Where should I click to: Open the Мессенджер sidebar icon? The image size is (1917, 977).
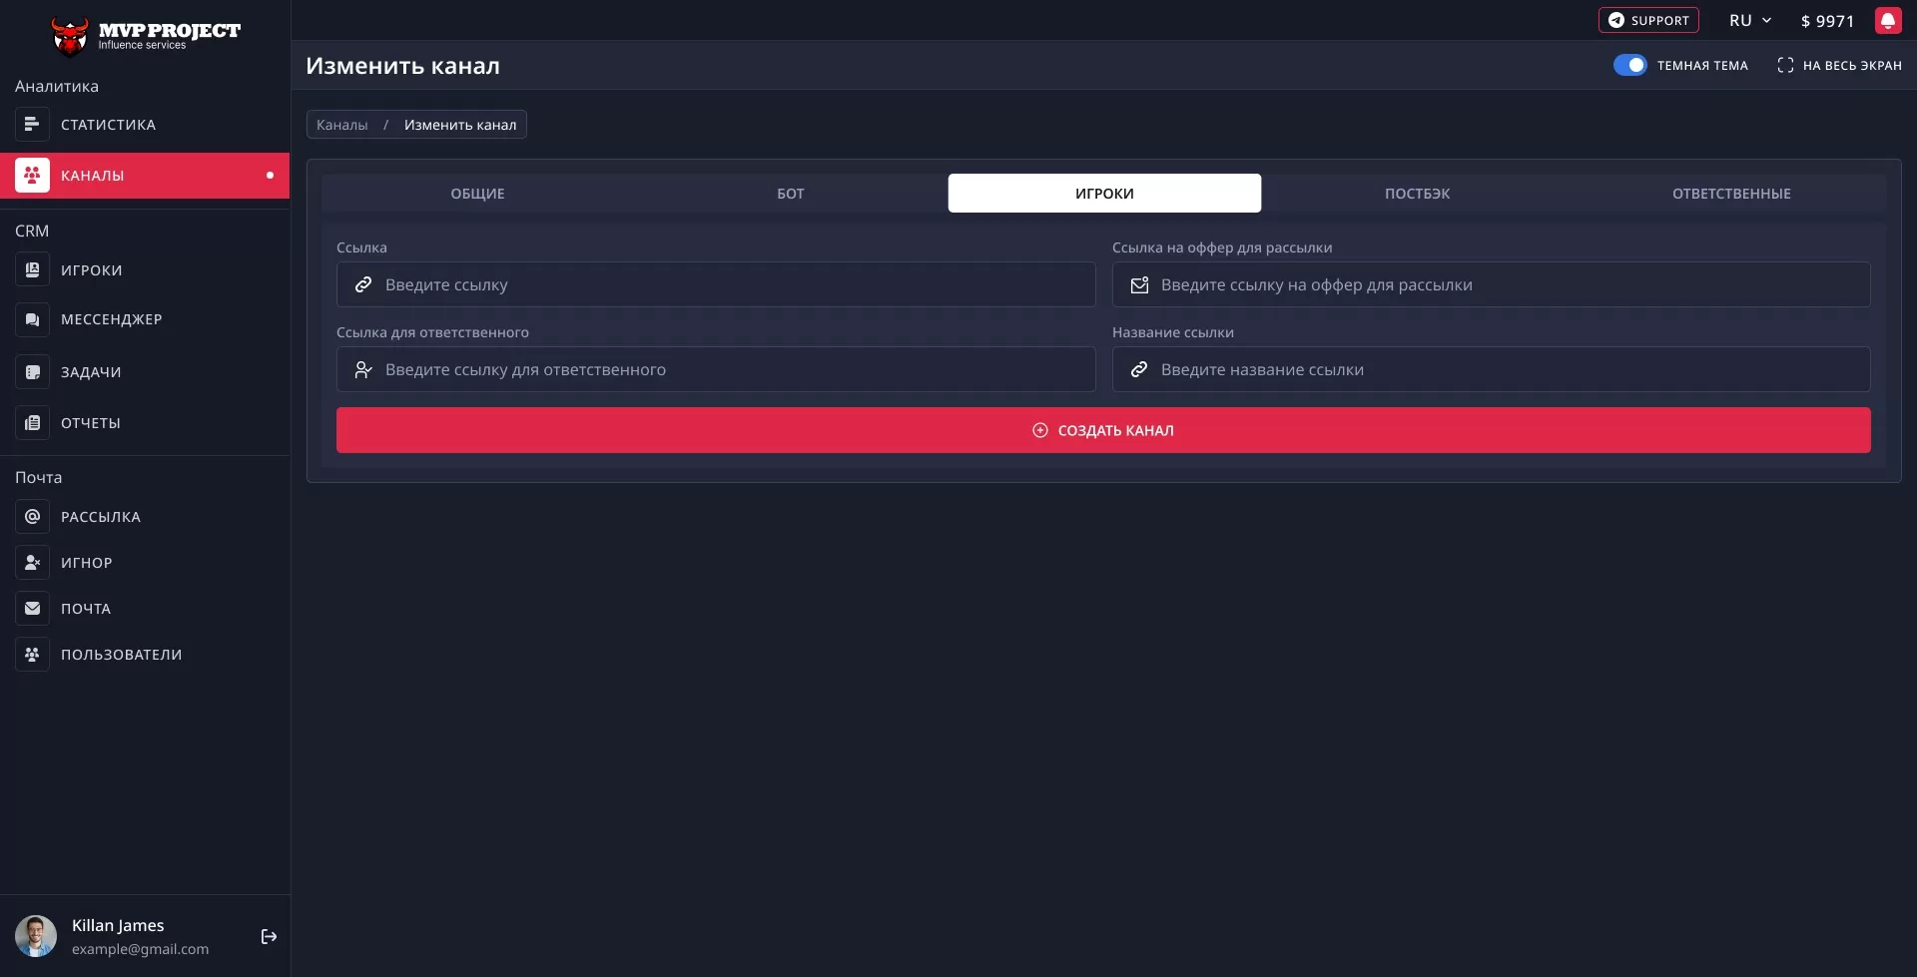click(32, 319)
